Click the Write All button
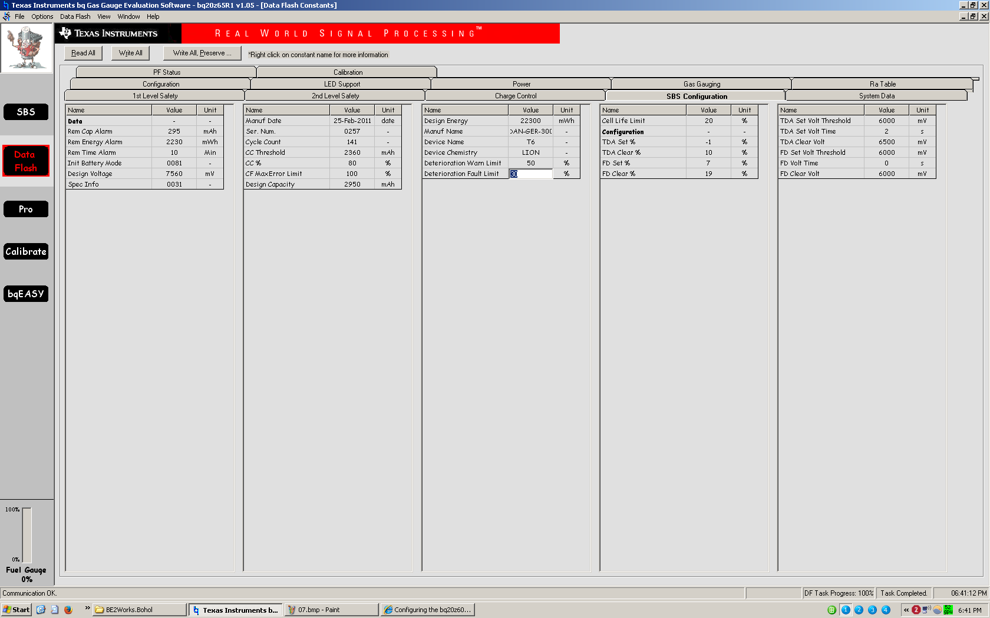Screen dimensions: 990x618 point(131,53)
